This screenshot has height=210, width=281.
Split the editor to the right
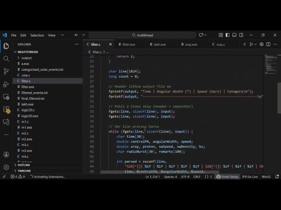268,44
